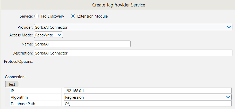Select the IP row label cell
This screenshot has width=235, height=109.
(36, 91)
